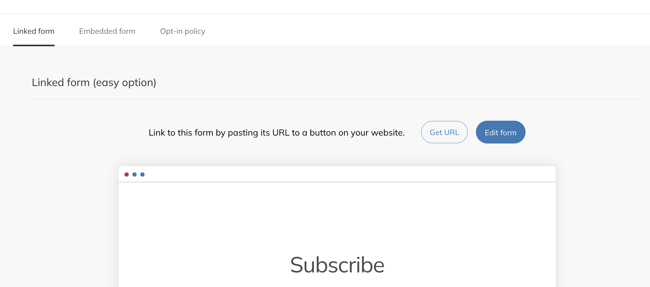650x287 pixels.
Task: Click the middle blue dot in preview
Action: pos(135,175)
